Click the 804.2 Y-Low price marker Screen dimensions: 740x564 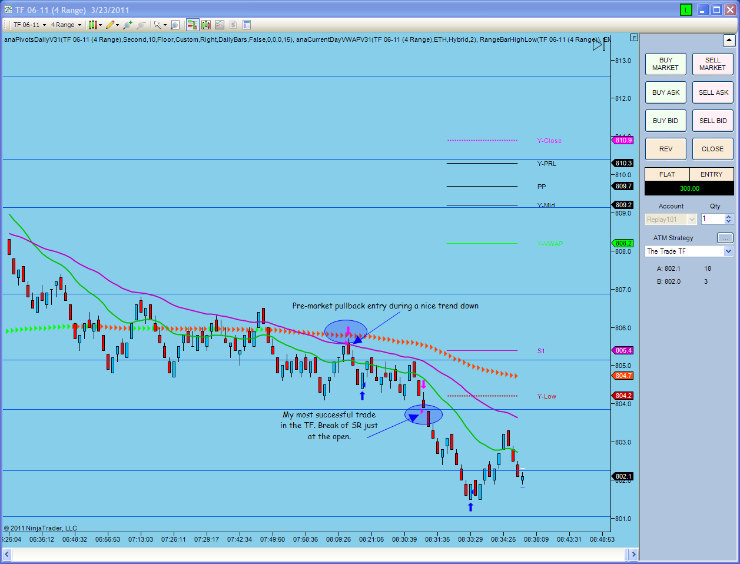(x=623, y=396)
